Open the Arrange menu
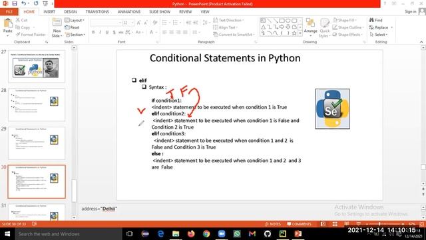The height and width of the screenshot is (240, 426). point(310,26)
